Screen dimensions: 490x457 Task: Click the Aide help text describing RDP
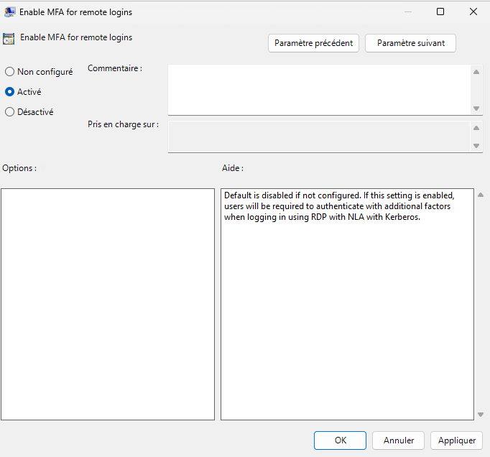[339, 206]
